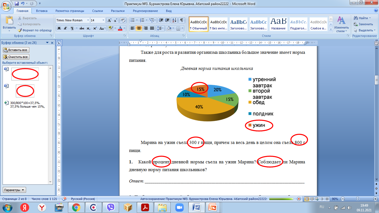
Task: Open the Вид tab
Action: click(169, 11)
